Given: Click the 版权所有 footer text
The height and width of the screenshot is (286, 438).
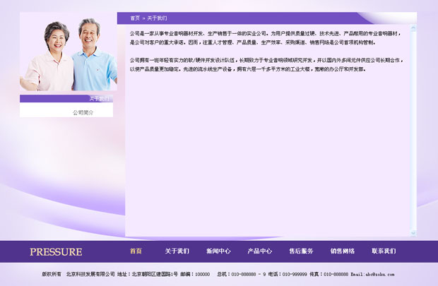Looking at the screenshot, I should pos(52,274).
